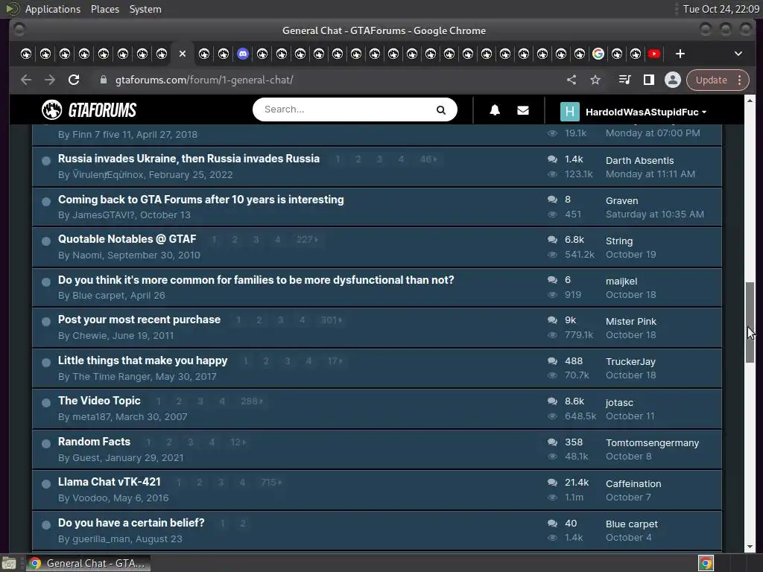Open Do you have a certain belief topic

(x=131, y=522)
